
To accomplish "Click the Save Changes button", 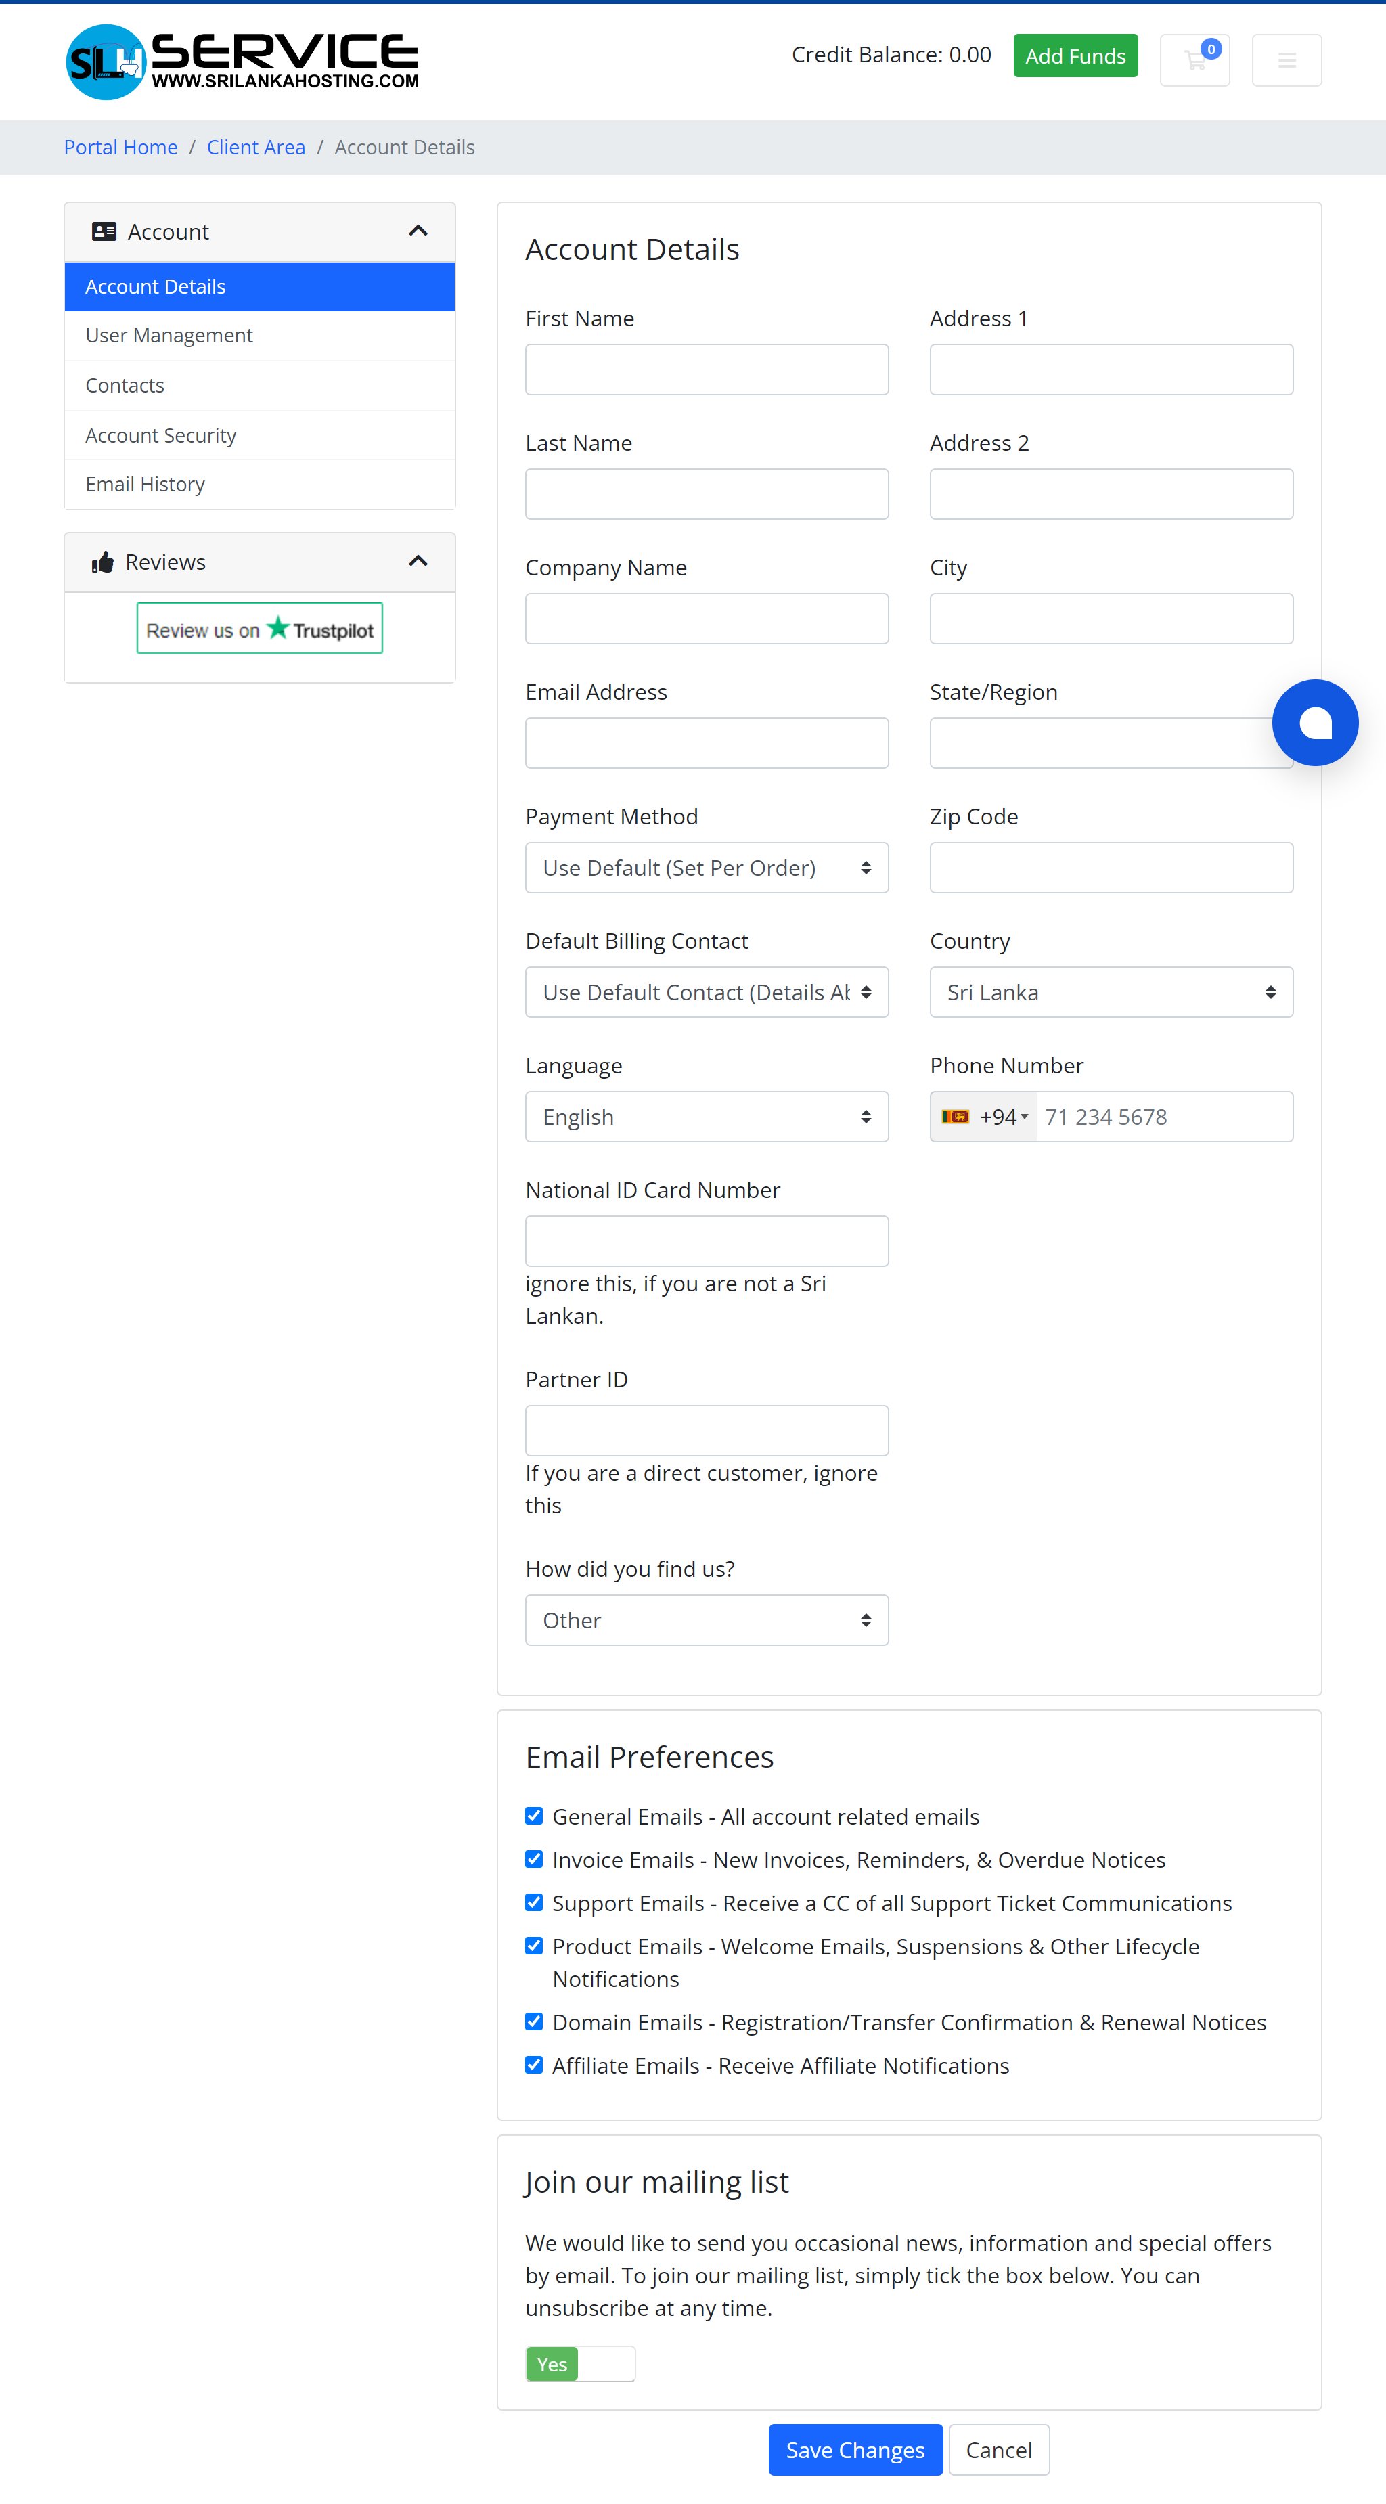I will [854, 2450].
